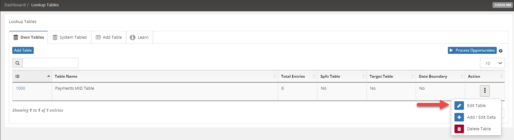Image resolution: width=514 pixels, height=140 pixels.
Task: Open the page size dropdown showing 10
Action: click(492, 63)
